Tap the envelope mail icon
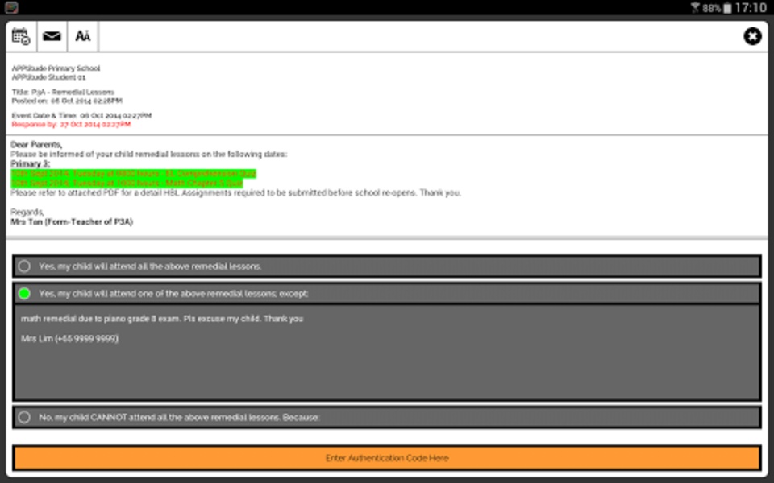Image resolution: width=774 pixels, height=483 pixels. tap(52, 36)
